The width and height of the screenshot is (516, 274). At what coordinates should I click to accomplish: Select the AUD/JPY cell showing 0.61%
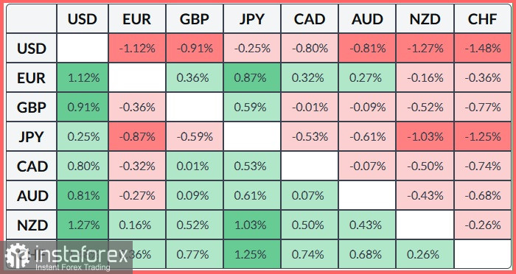click(x=252, y=196)
